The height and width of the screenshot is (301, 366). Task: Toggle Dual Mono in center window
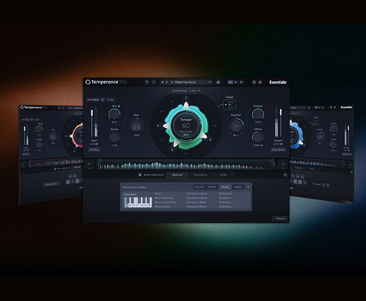pyautogui.click(x=278, y=150)
